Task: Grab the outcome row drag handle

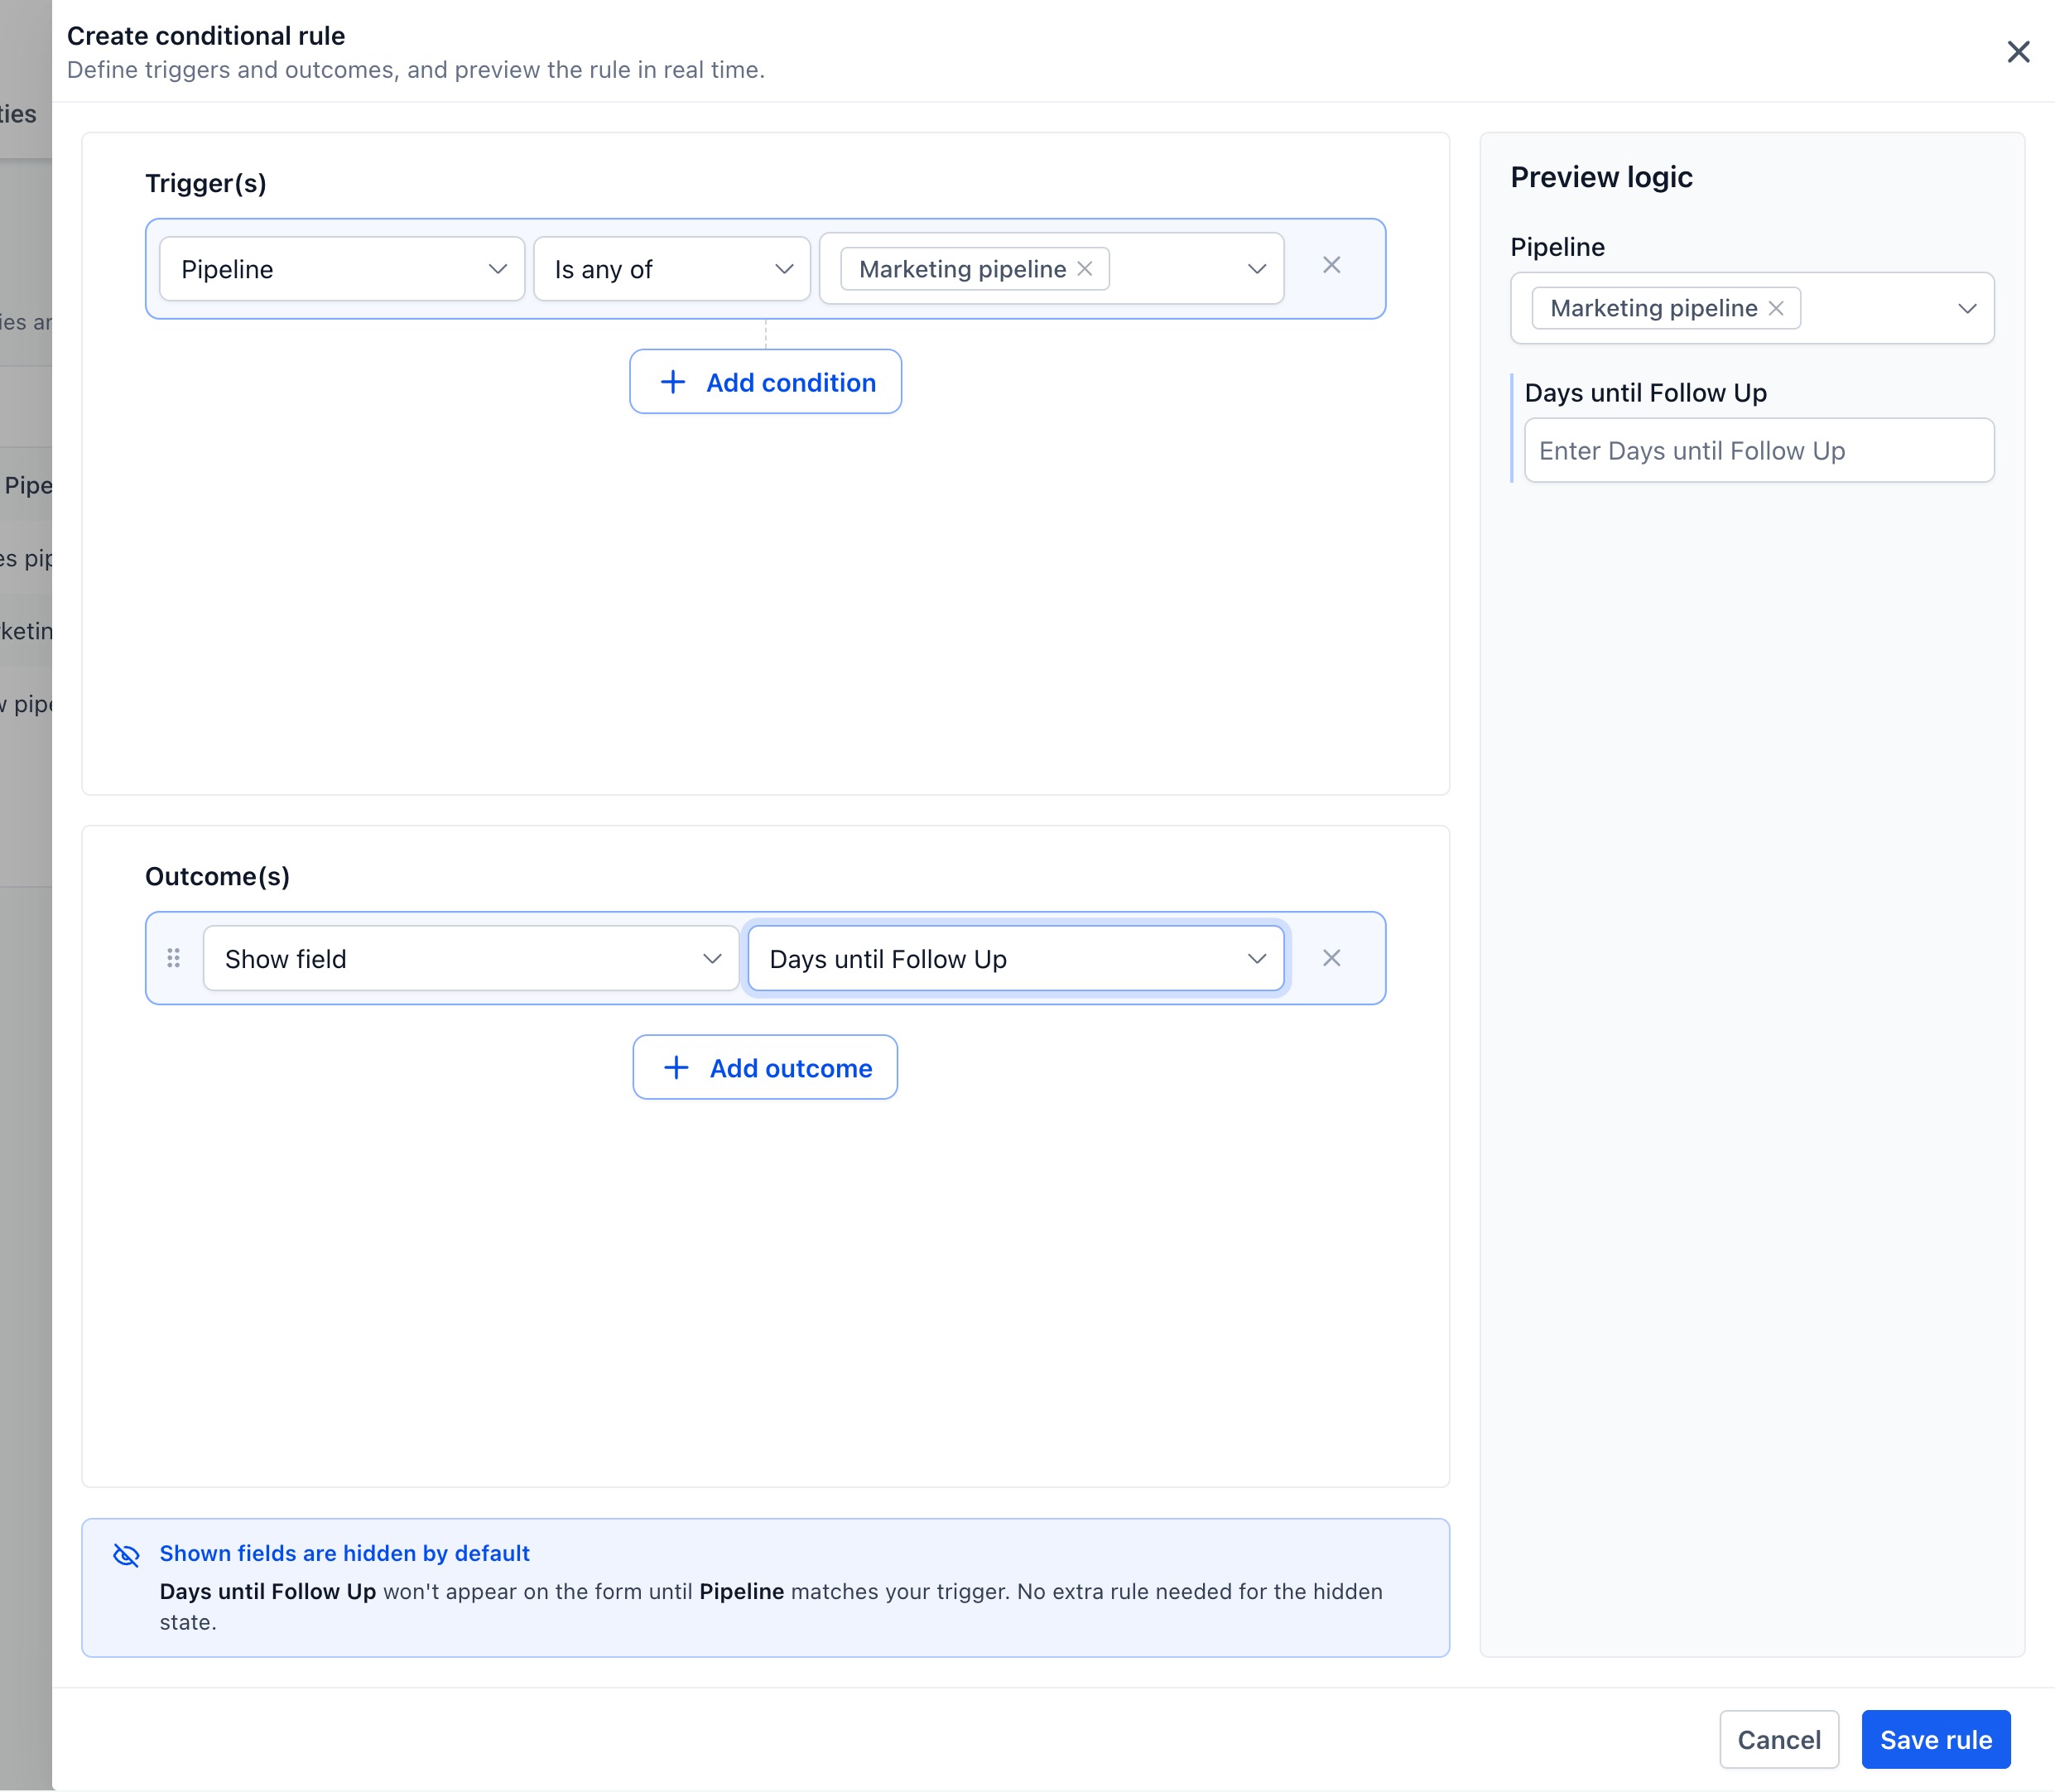Action: [x=173, y=958]
